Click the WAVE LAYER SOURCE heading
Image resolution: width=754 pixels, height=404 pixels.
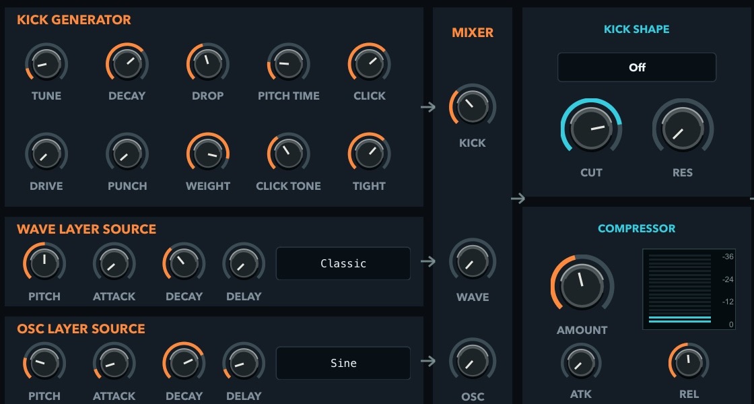click(87, 229)
